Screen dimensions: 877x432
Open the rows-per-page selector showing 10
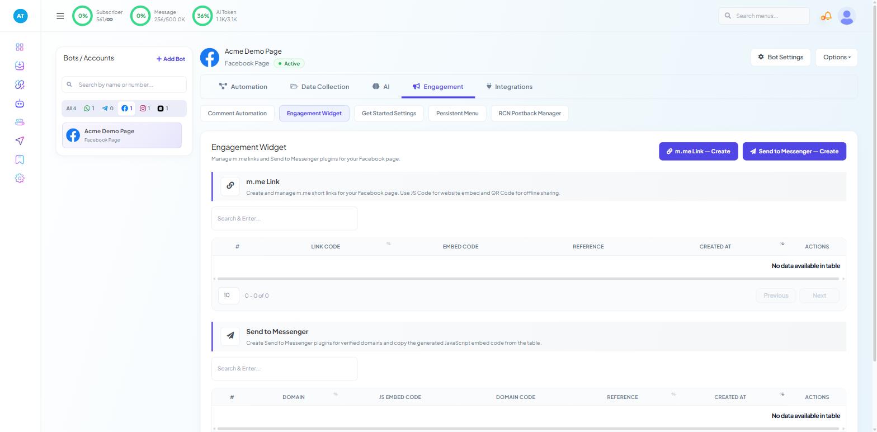pos(229,295)
